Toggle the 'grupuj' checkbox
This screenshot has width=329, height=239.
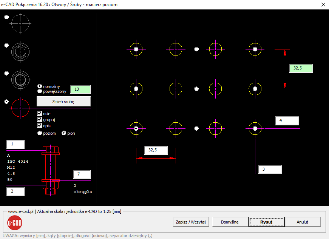tap(39, 119)
